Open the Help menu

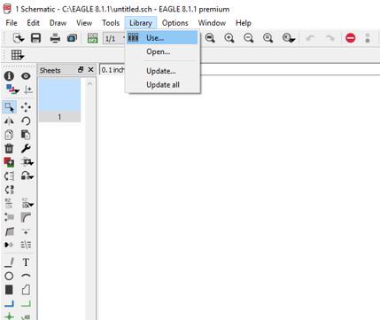click(x=244, y=23)
